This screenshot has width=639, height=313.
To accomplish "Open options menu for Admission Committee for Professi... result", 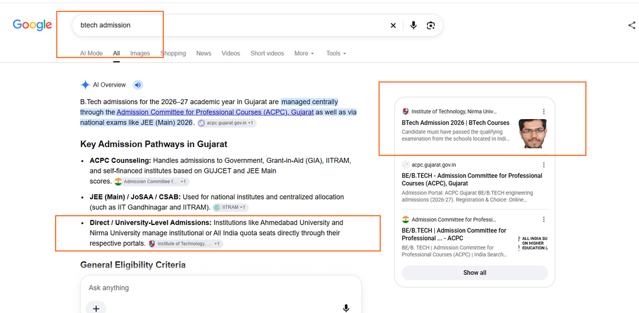I will coord(544,219).
